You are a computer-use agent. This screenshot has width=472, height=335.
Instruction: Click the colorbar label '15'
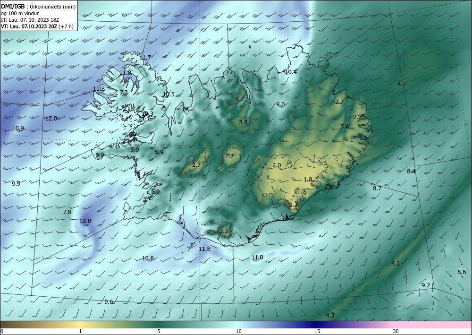[x=317, y=331]
